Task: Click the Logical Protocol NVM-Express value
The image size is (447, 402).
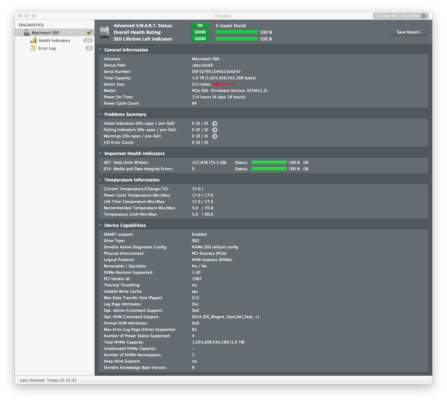Action: tap(212, 260)
